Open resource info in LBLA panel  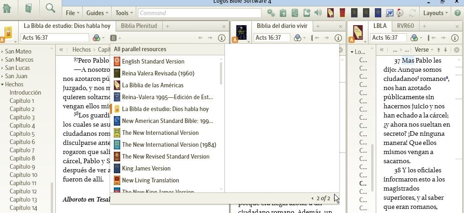[x=455, y=38]
